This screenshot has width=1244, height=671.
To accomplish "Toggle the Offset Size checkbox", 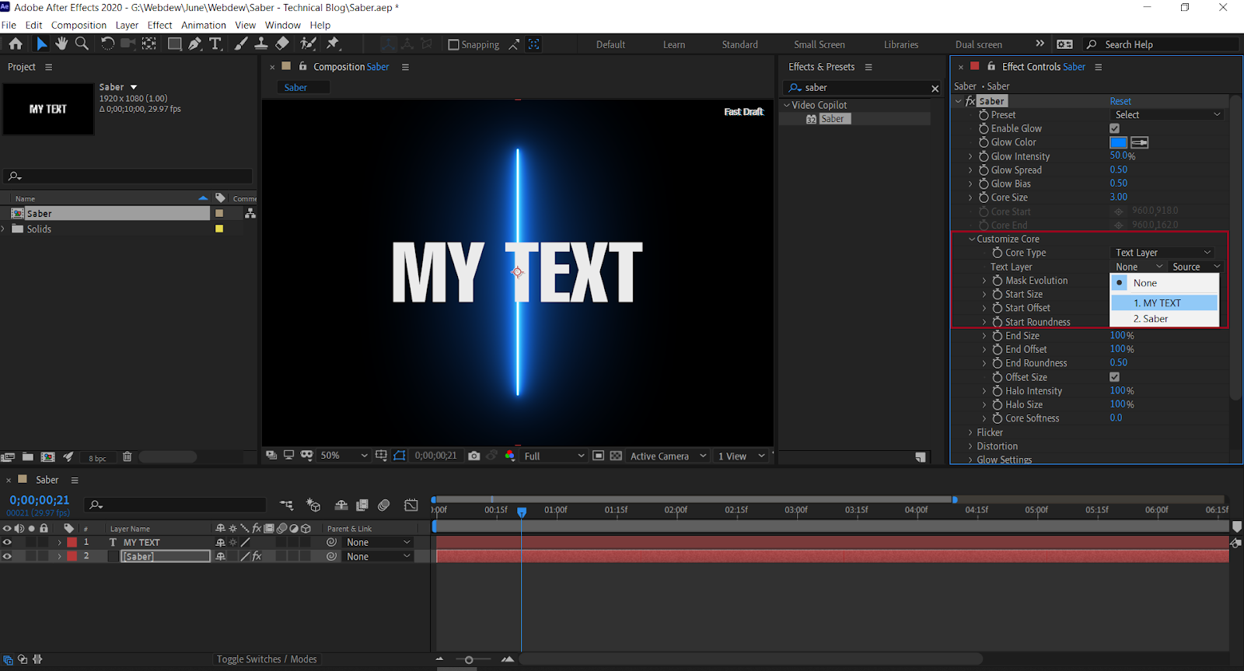I will coord(1114,377).
